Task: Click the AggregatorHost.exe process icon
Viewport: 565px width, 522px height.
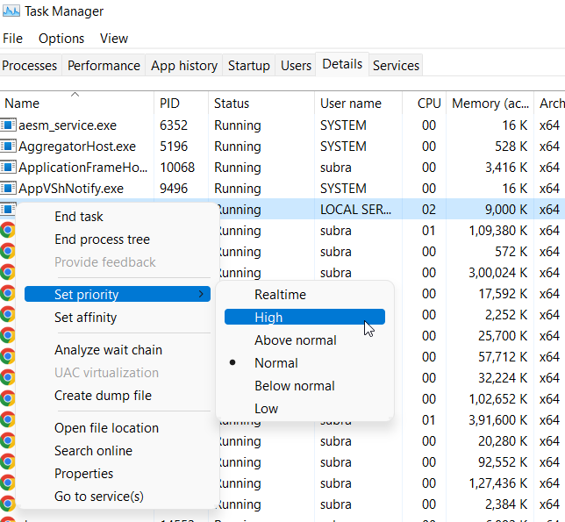Action: tap(9, 147)
